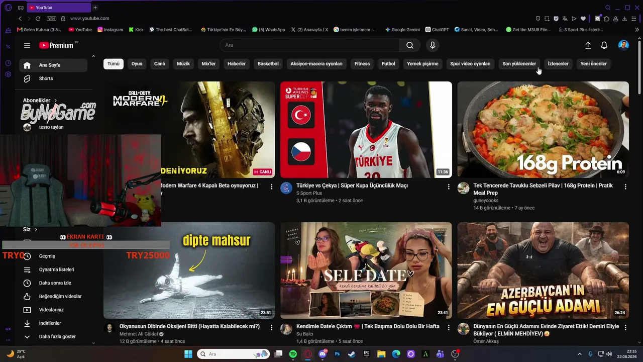Reload the page in browser toolbar
This screenshot has height=362, width=643.
click(38, 19)
